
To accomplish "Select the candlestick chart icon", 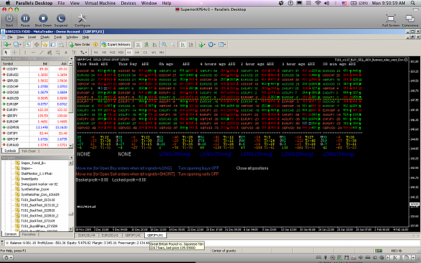I will click(146, 44).
